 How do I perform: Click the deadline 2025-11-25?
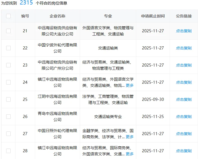(153, 117)
